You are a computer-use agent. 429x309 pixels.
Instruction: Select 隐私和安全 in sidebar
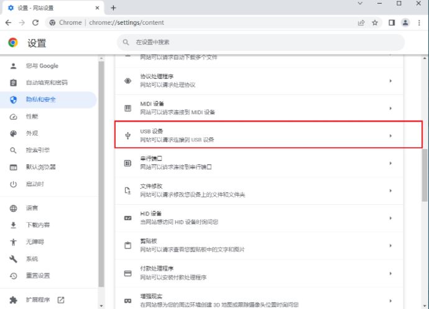point(48,100)
